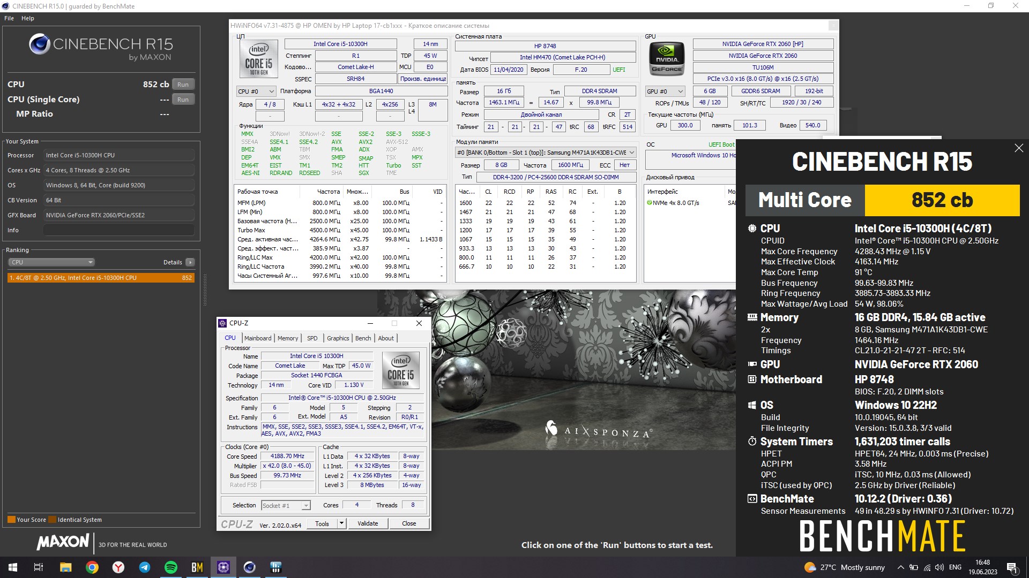This screenshot has width=1029, height=578.
Task: Click the Info field in Your System
Action: click(x=119, y=230)
